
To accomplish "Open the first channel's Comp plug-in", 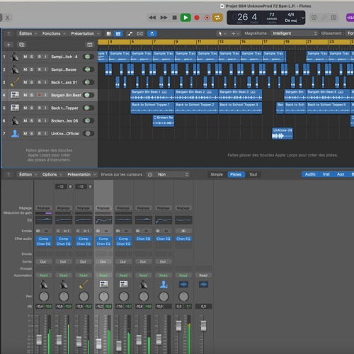I will (x=44, y=239).
